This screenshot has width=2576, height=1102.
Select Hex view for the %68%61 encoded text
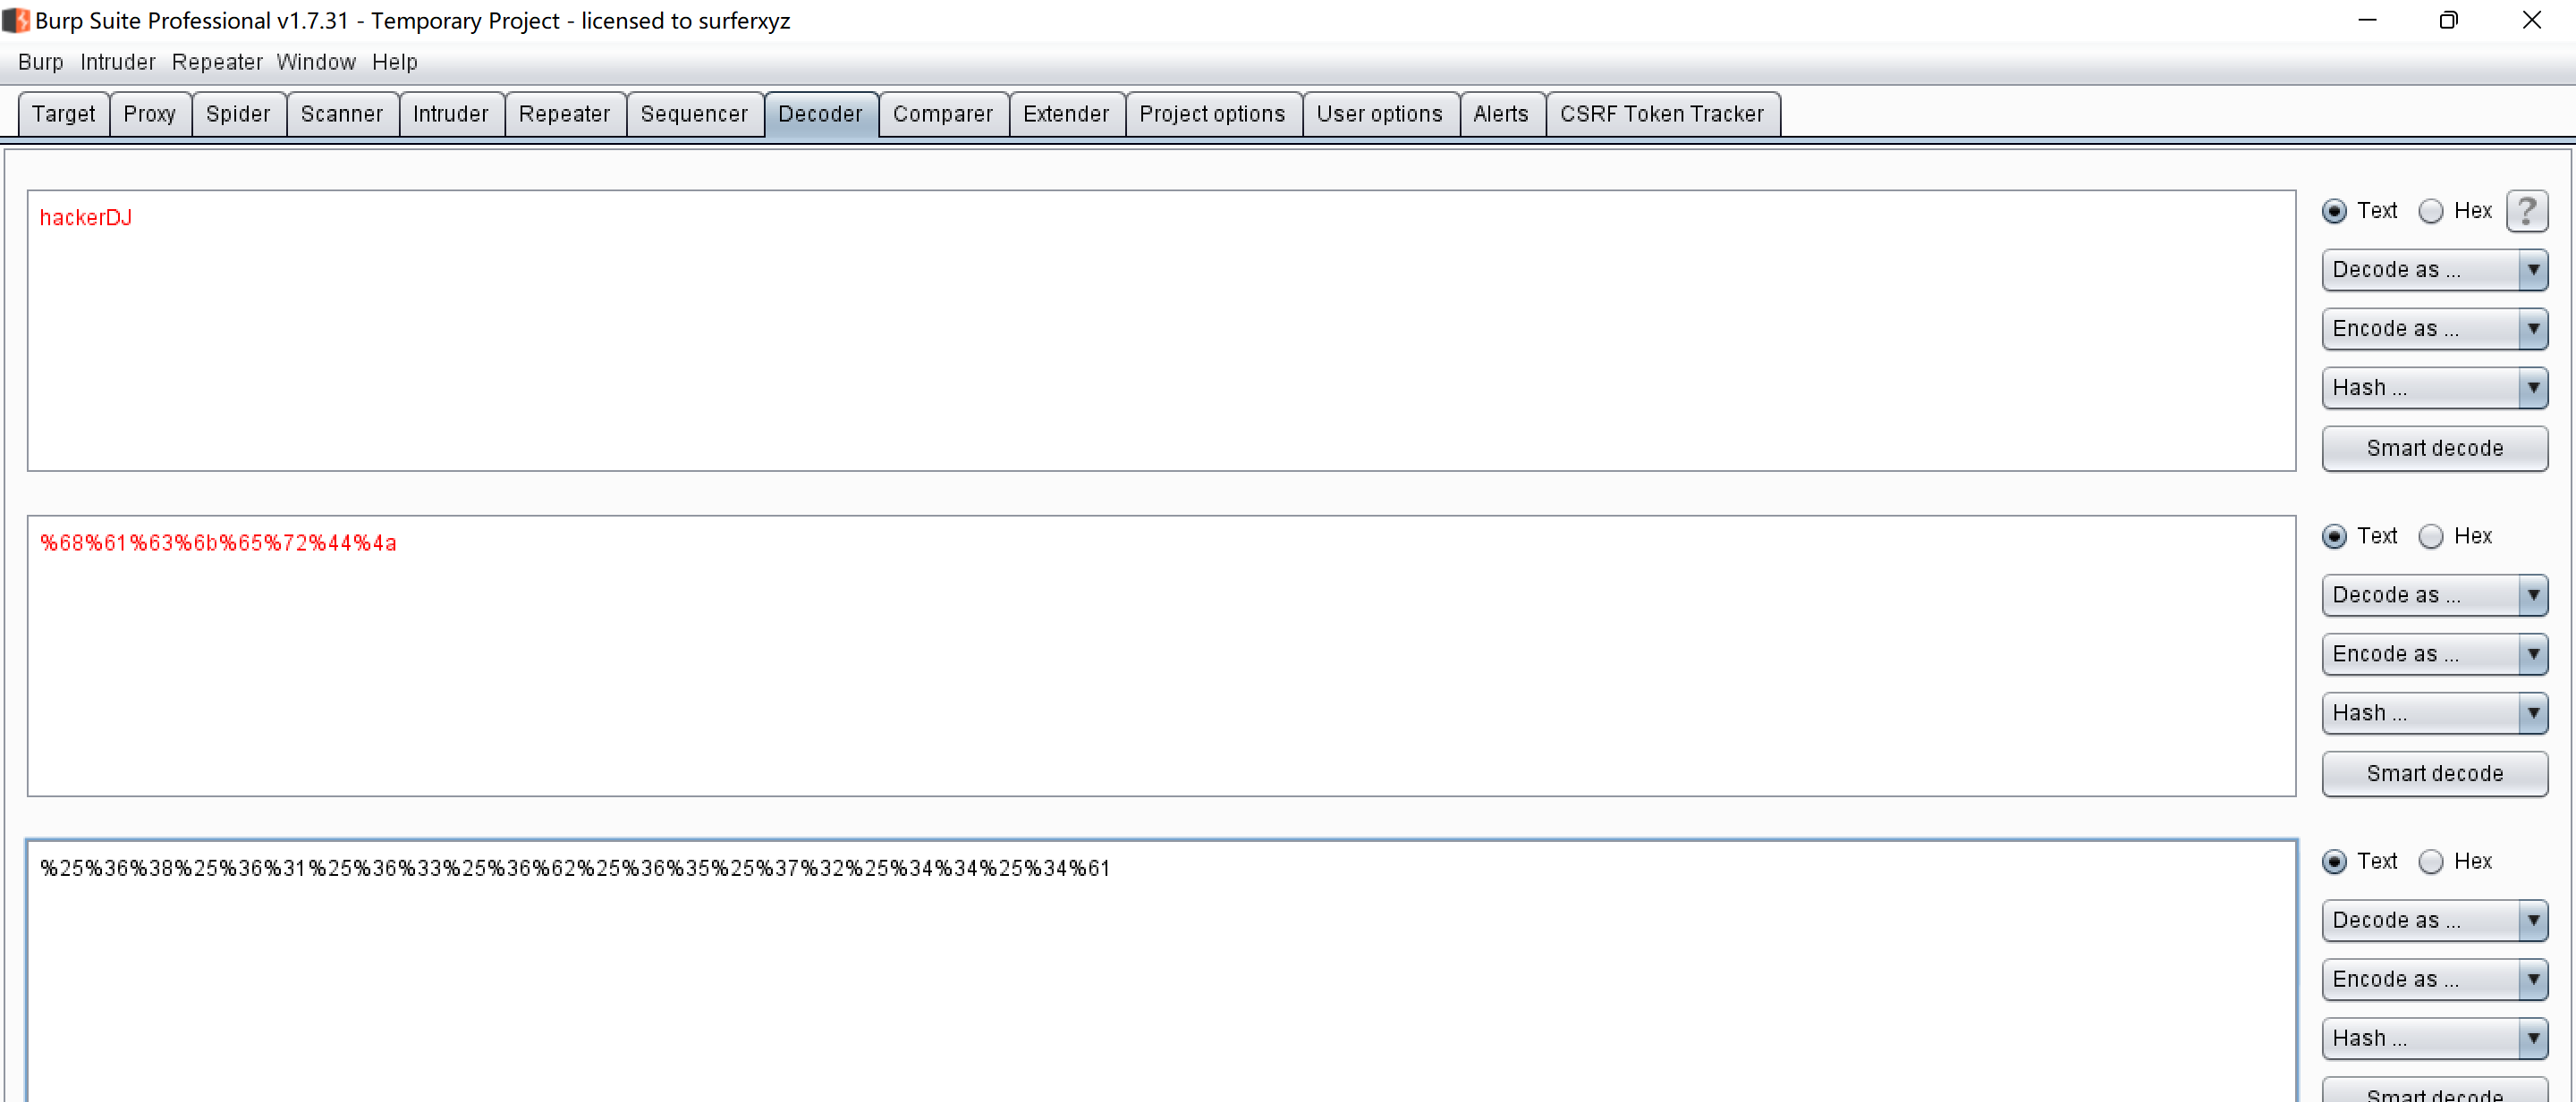pyautogui.click(x=2433, y=535)
